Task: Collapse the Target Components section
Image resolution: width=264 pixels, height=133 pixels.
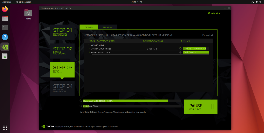Action: pyautogui.click(x=86, y=41)
